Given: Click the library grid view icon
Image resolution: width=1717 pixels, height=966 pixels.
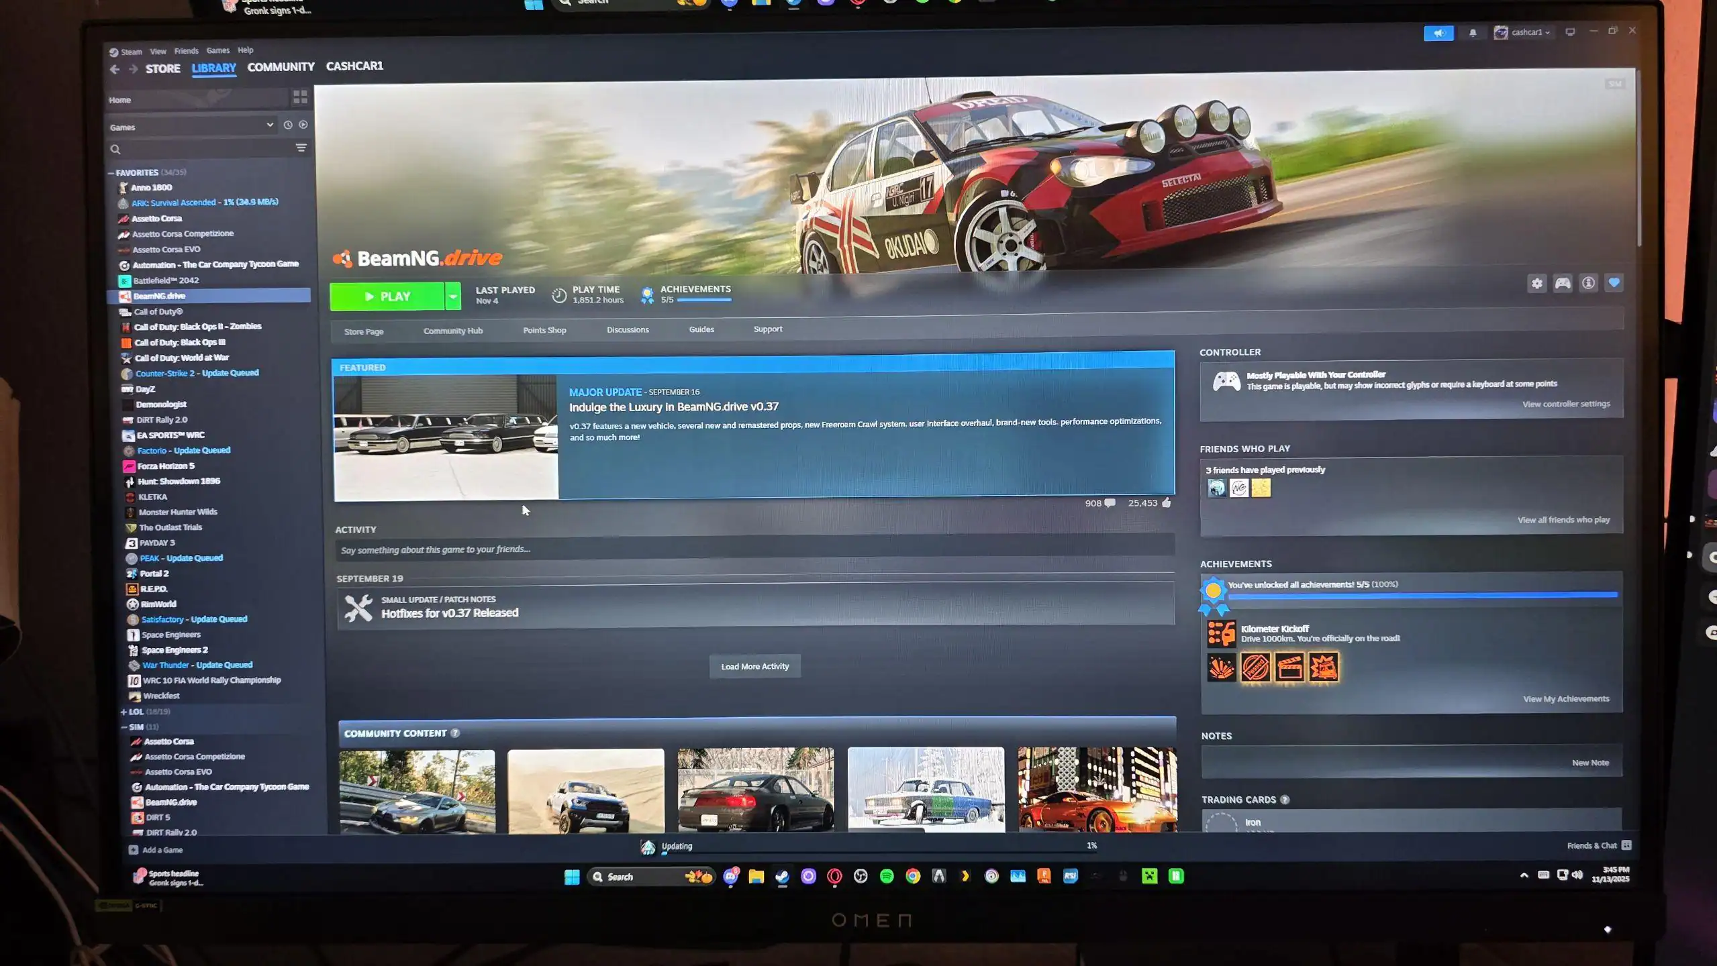Looking at the screenshot, I should [300, 97].
